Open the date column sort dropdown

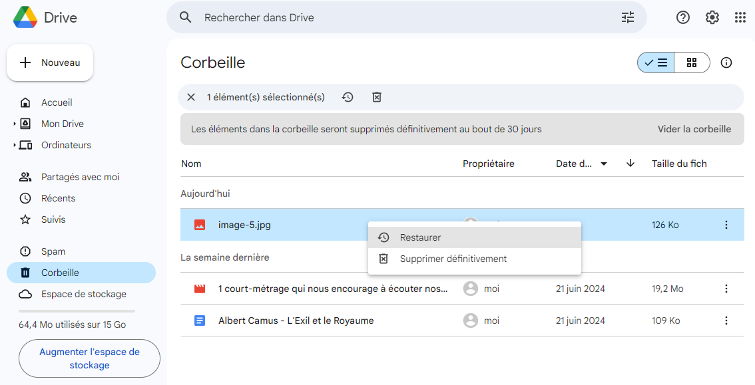tap(604, 164)
